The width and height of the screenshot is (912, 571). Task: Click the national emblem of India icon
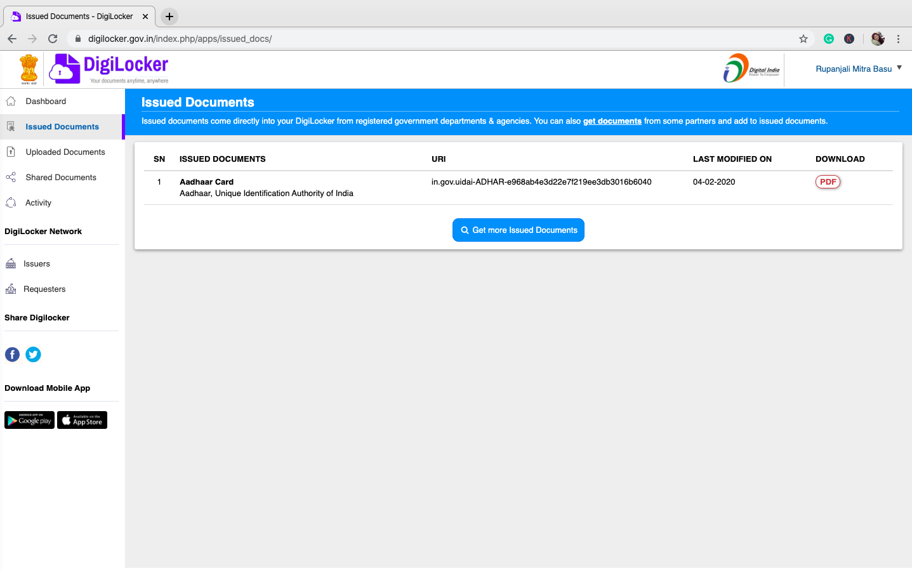click(x=29, y=69)
